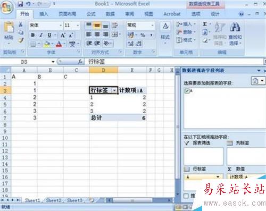Click the Borders icon

click(33, 44)
